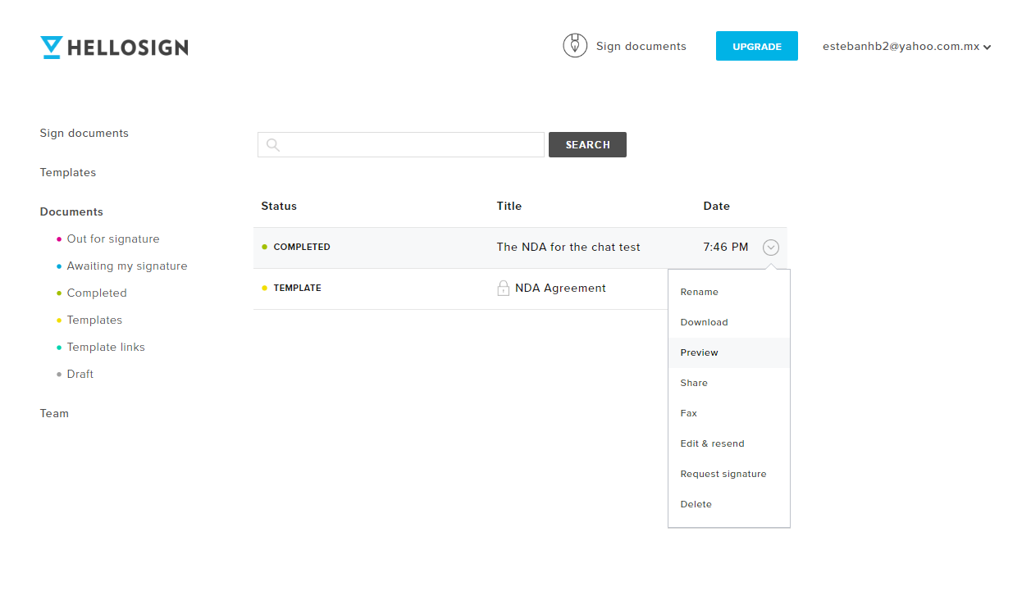Go to Awaiting my signature filter

click(x=126, y=266)
